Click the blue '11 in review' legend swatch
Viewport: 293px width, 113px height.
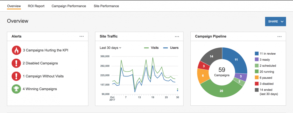[x=257, y=54]
